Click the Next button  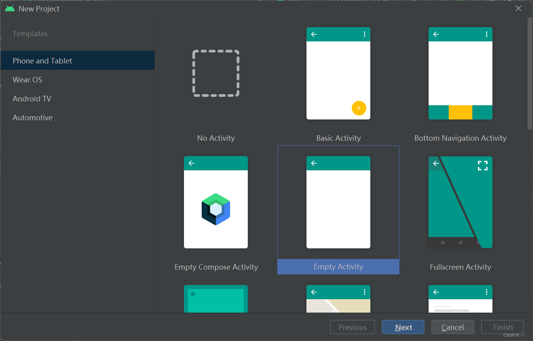pos(403,327)
